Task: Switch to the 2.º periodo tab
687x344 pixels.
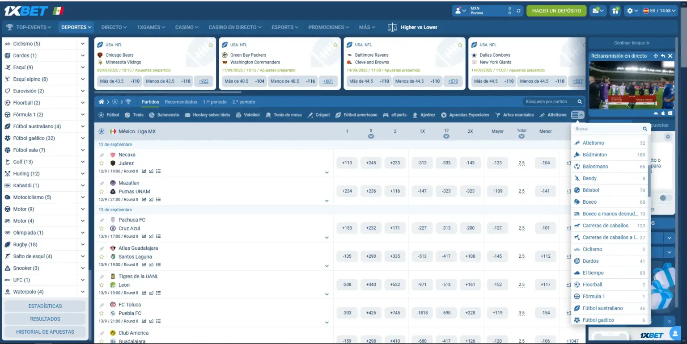Action: (x=244, y=102)
